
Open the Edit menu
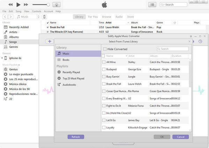tap(11, 11)
